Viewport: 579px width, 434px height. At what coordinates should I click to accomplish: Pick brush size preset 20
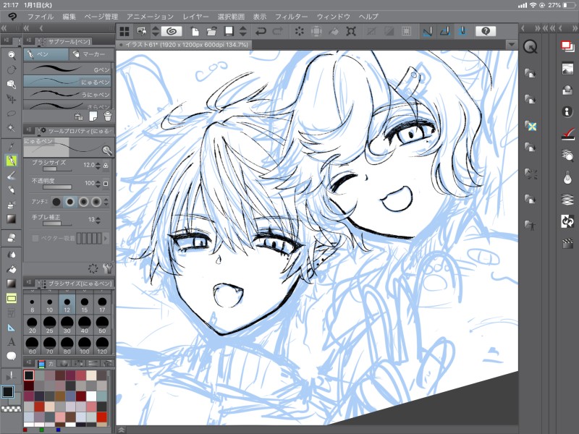[32, 325]
